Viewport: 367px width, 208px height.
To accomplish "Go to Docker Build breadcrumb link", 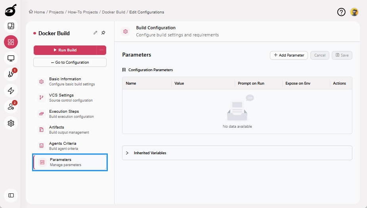I will tap(113, 12).
